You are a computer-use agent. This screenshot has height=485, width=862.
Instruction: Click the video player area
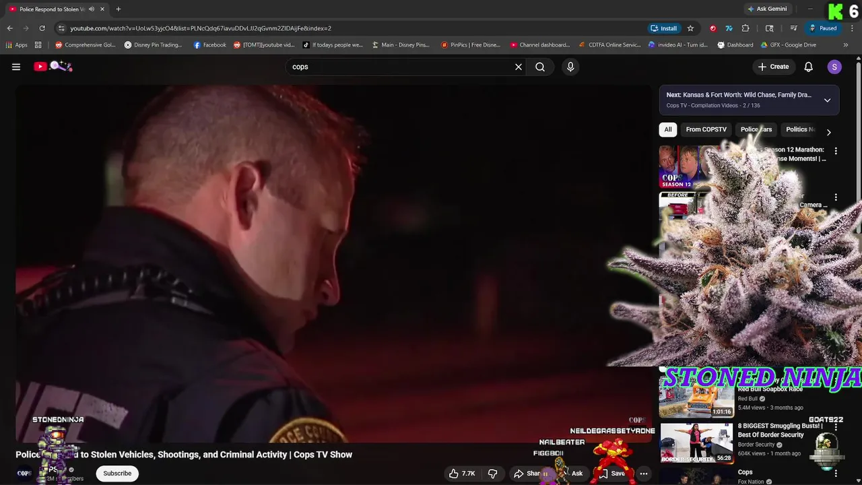[x=334, y=263]
